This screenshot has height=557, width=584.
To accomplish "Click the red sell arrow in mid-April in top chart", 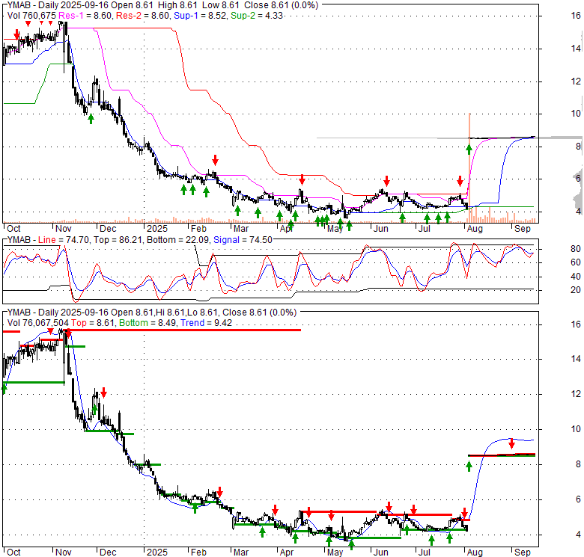I will pos(302,179).
